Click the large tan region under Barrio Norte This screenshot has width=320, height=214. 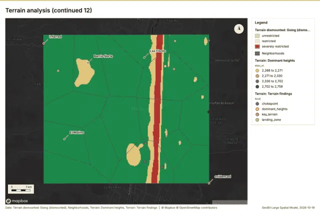tap(84, 72)
